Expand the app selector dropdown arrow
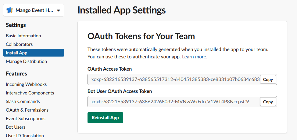Image resolution: width=297 pixels, height=140 pixels. point(59,10)
